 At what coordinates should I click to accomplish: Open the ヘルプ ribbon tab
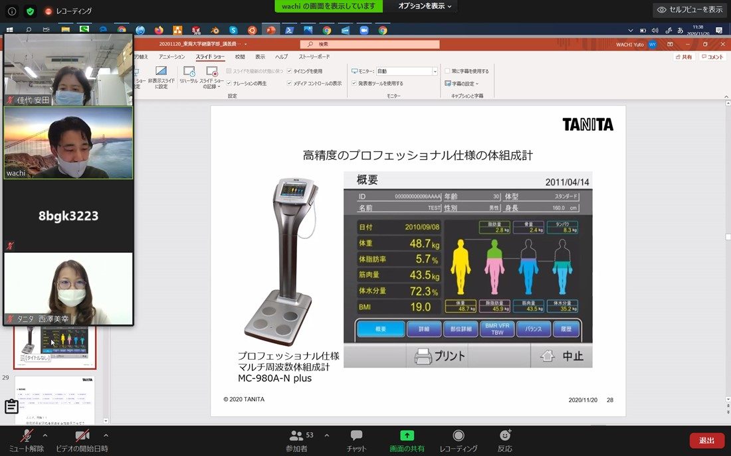pyautogui.click(x=281, y=57)
